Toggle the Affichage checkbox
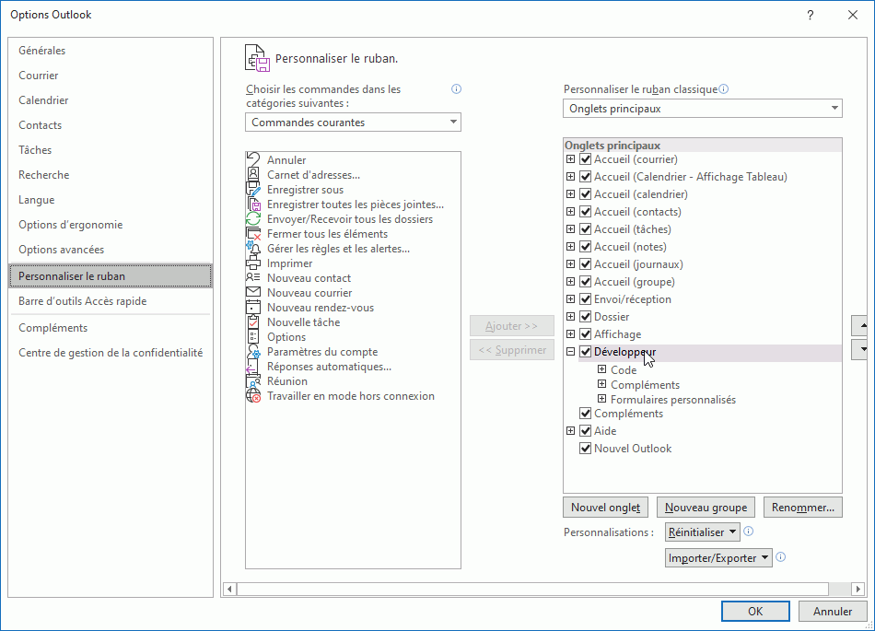875x631 pixels. 586,334
